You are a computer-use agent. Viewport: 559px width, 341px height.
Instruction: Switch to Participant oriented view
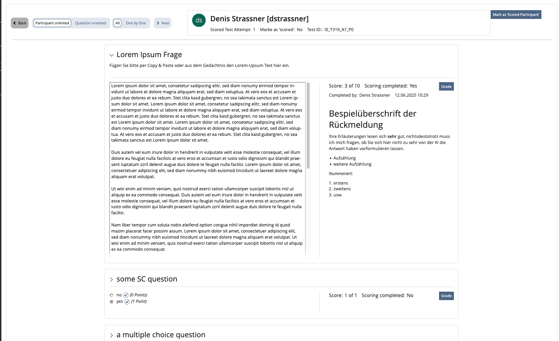(52, 23)
